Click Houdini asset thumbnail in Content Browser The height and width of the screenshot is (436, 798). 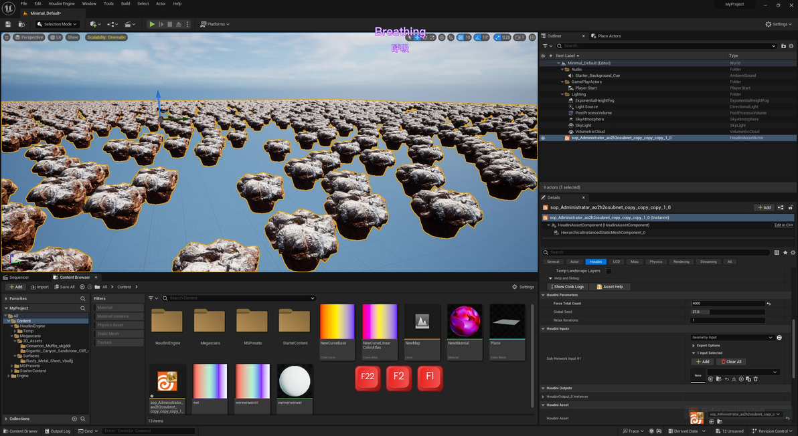point(167,381)
